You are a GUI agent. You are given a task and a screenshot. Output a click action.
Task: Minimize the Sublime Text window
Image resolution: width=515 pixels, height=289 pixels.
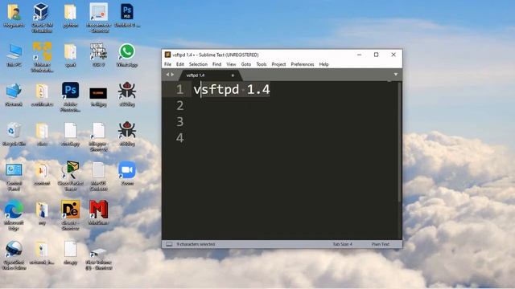[360, 55]
